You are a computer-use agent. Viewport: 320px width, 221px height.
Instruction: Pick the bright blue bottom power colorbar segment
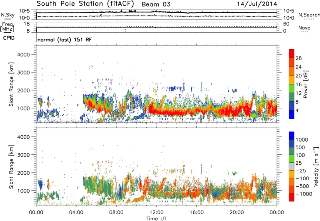(292, 115)
